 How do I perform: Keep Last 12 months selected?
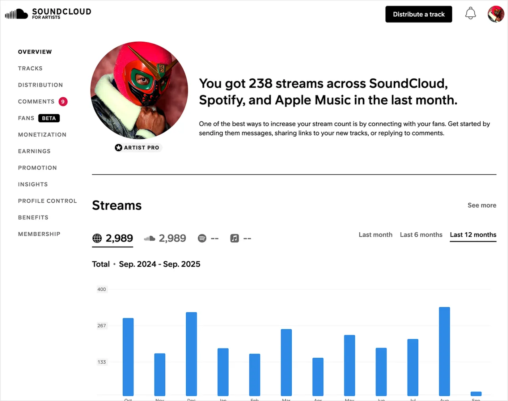[x=473, y=235]
